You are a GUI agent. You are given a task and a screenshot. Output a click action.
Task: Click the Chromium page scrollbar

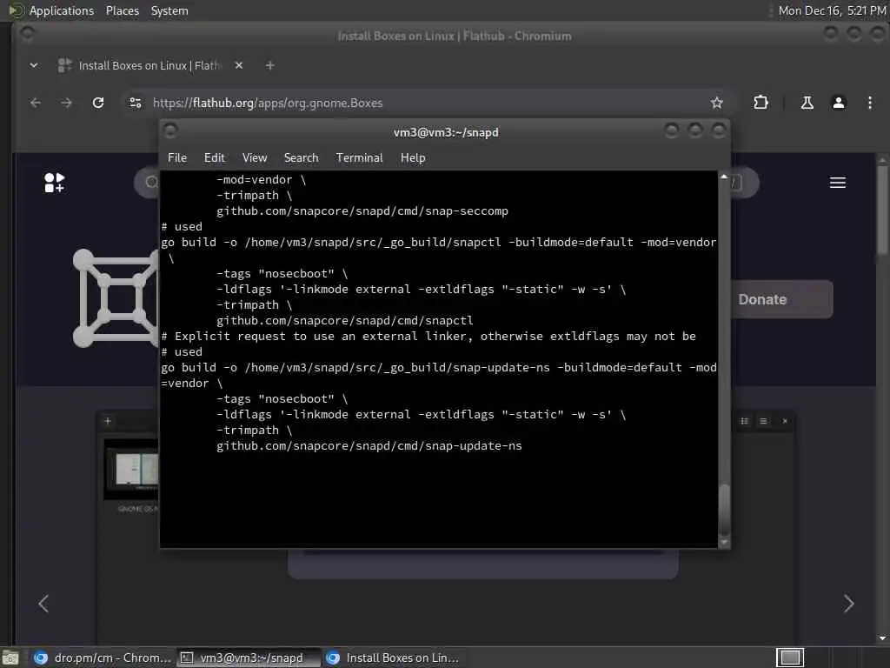coord(882,210)
